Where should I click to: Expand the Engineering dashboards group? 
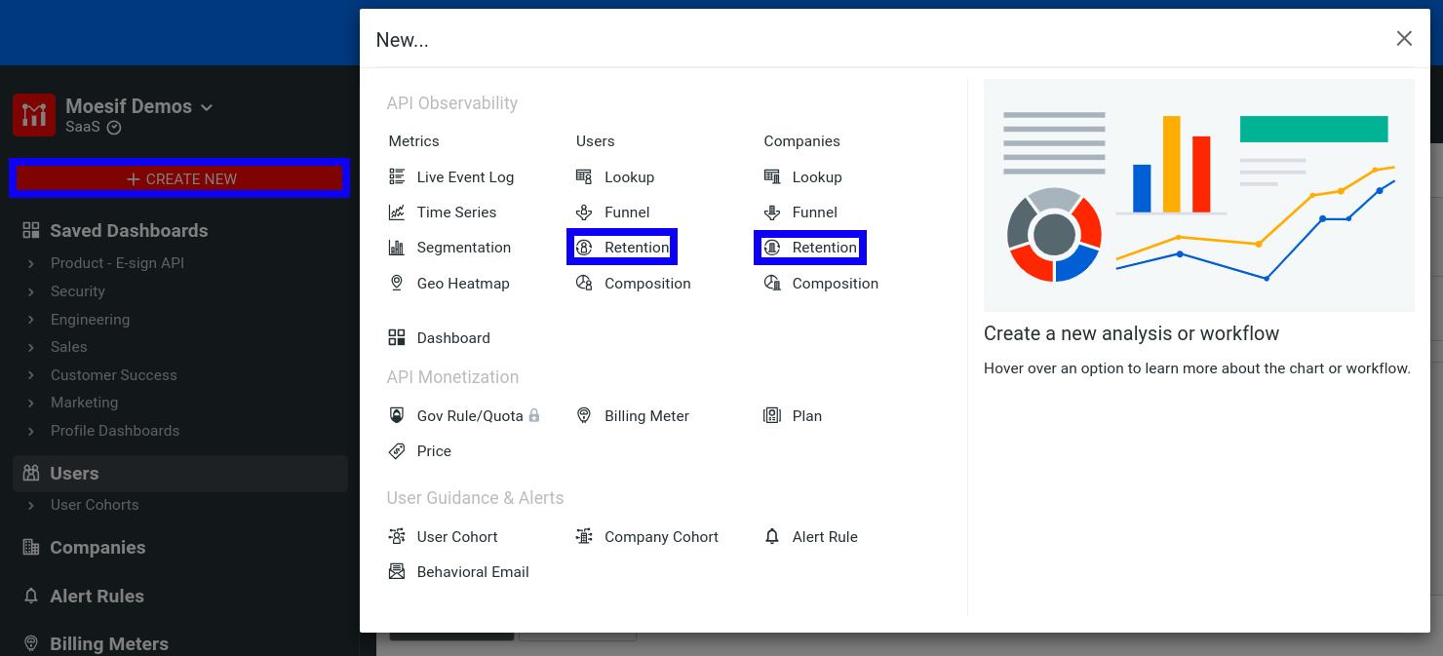tap(90, 319)
